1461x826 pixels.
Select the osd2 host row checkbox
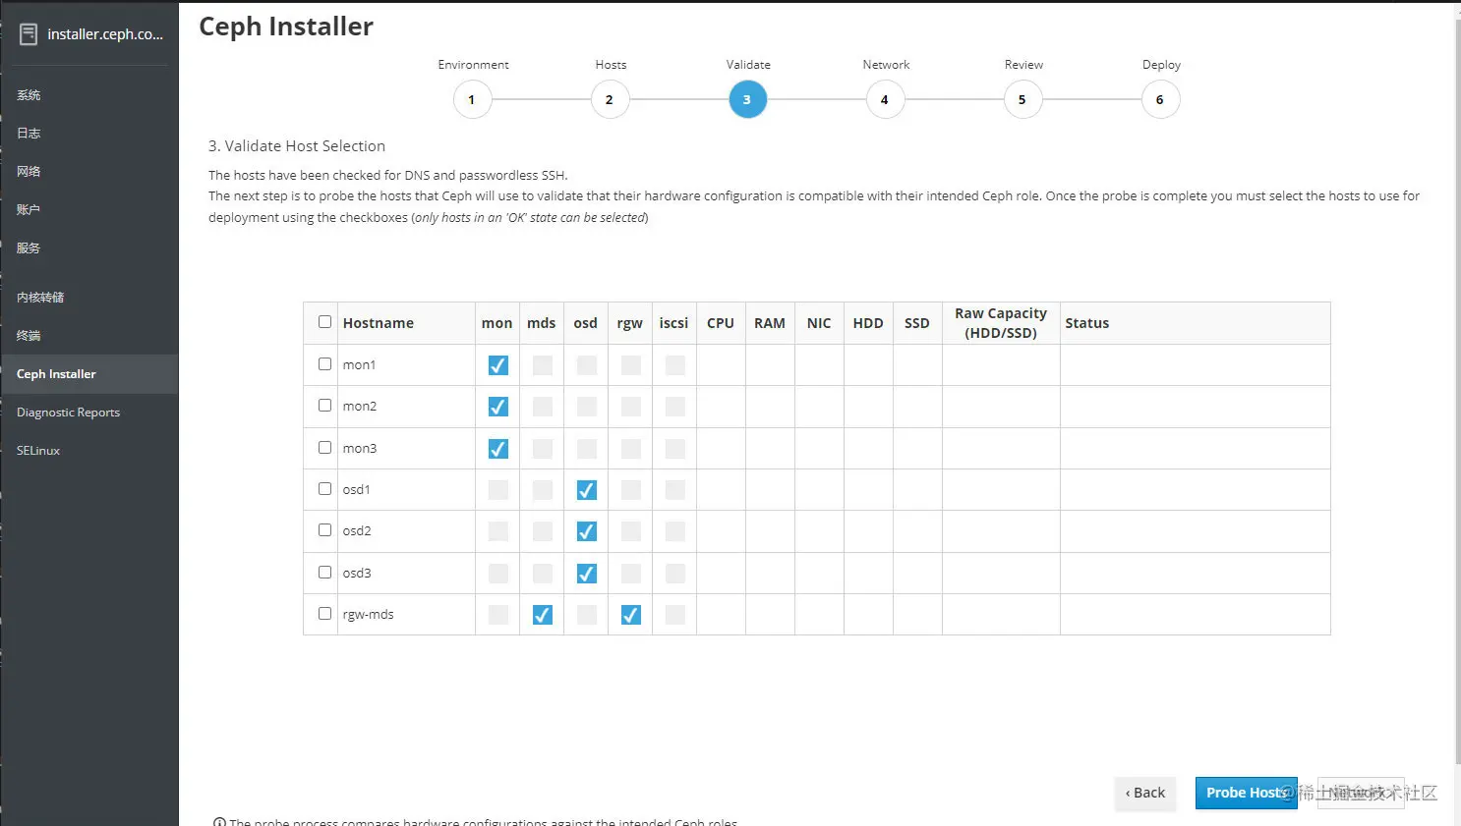pos(324,530)
